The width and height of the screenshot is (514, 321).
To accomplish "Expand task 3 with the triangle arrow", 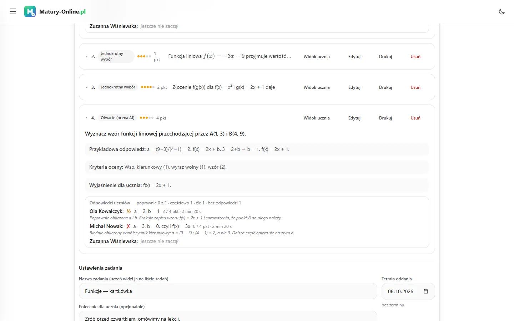I will click(86, 87).
